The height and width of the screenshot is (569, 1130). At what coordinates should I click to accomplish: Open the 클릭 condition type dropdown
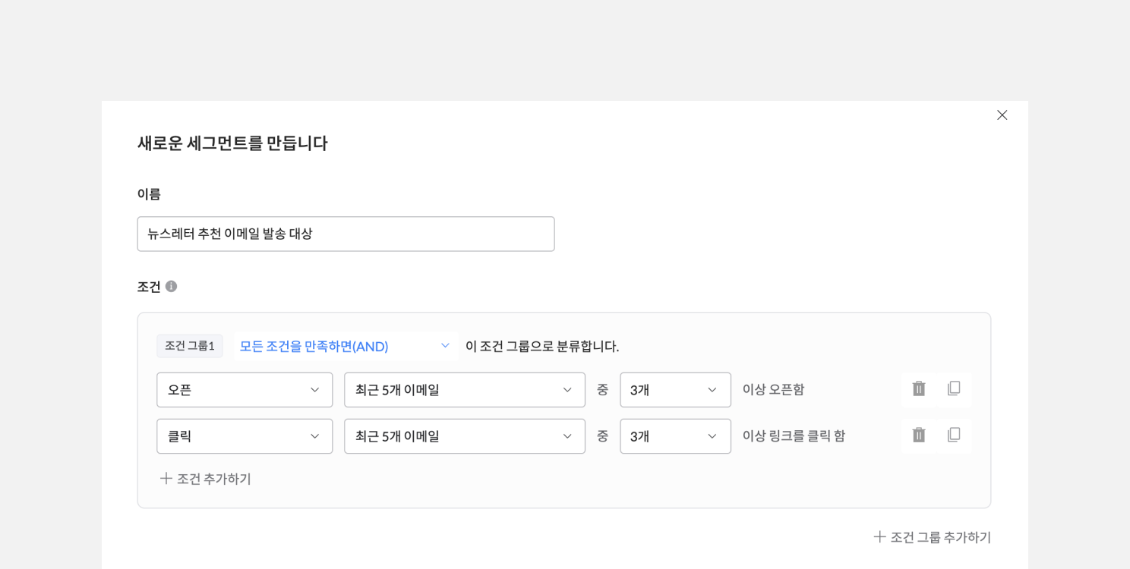coord(245,436)
